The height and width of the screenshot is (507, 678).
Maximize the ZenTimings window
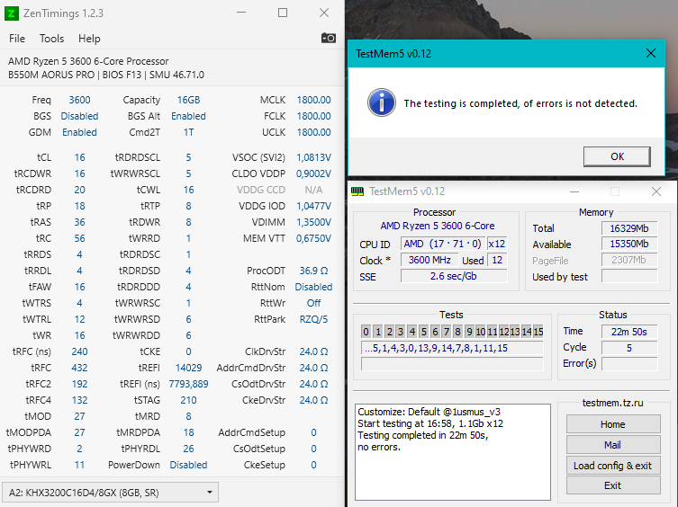[283, 13]
